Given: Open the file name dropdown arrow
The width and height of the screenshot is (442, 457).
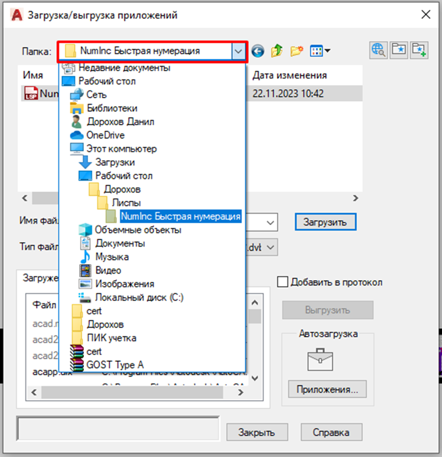Looking at the screenshot, I should 271,223.
